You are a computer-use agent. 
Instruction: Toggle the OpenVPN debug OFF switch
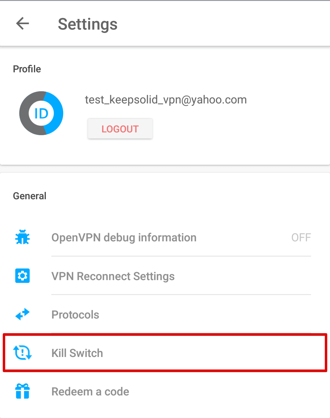click(x=301, y=237)
